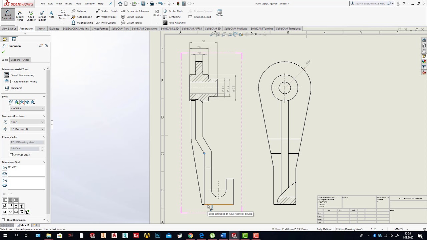Add a Hole Callout

pos(105,23)
